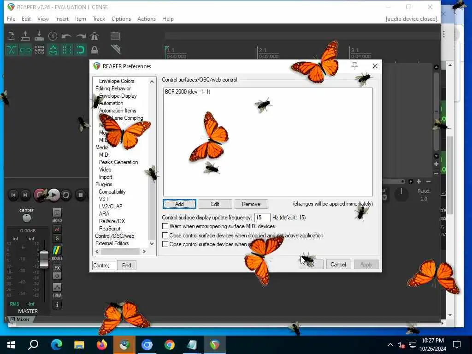The height and width of the screenshot is (354, 472).
Task: Open File Explorer from taskbar
Action: (79, 345)
